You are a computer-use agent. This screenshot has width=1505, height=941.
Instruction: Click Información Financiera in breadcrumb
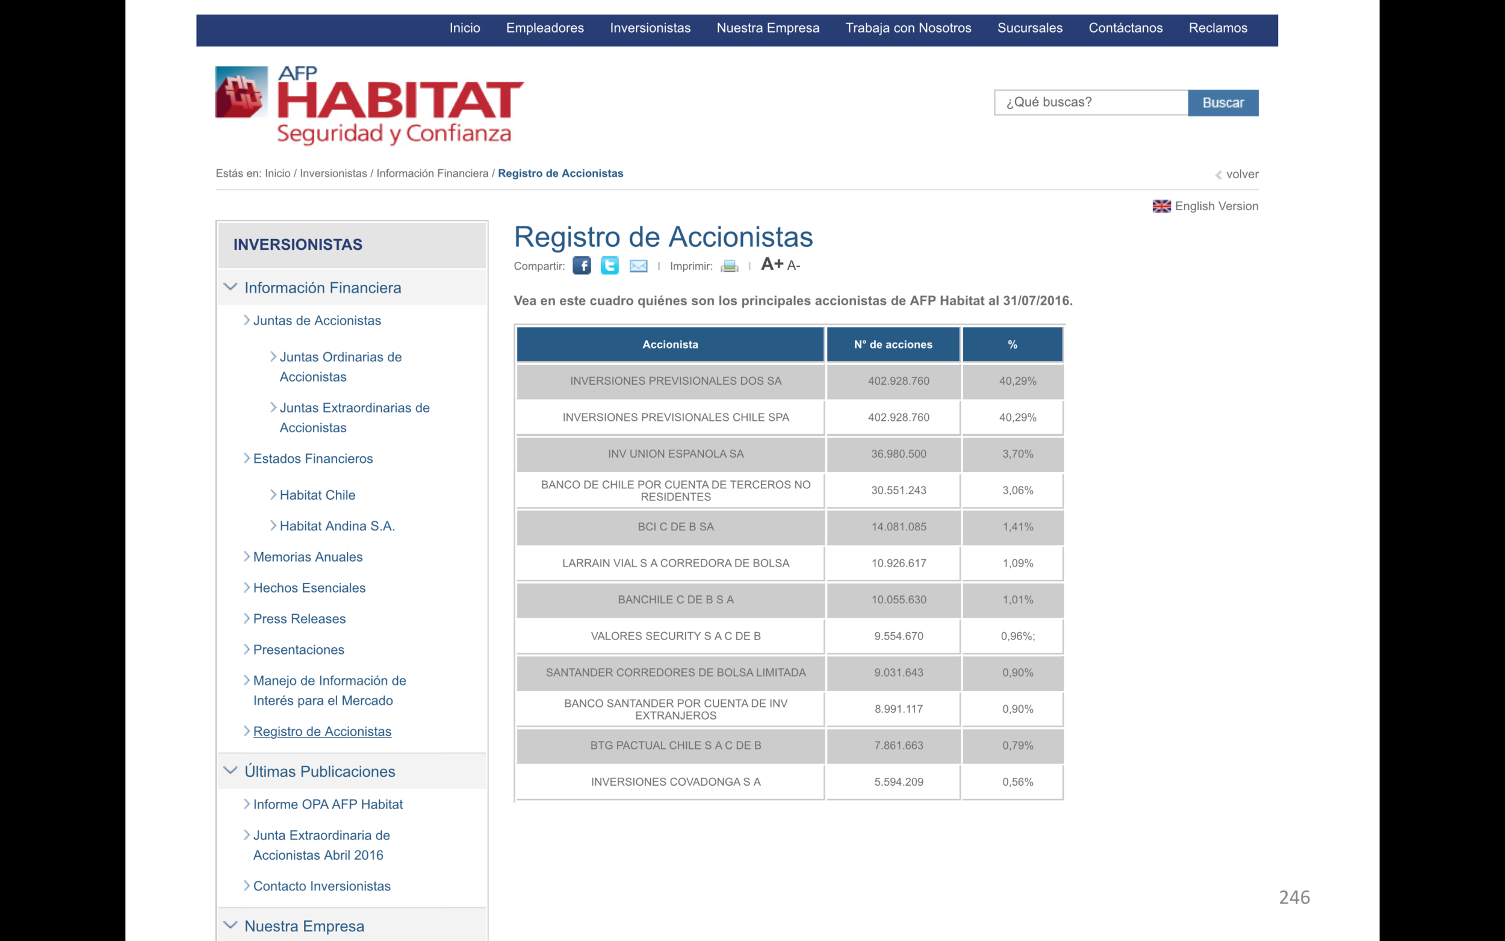[x=432, y=173]
